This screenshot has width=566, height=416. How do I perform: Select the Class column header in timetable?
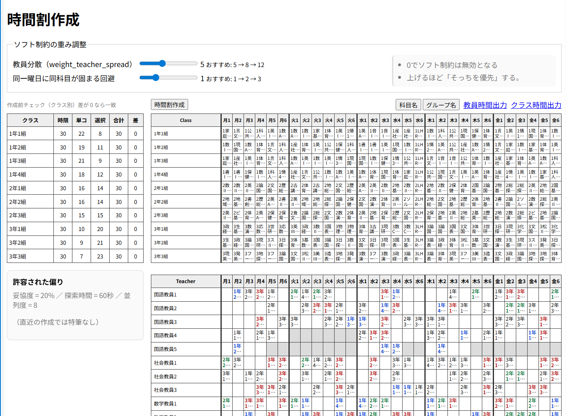(x=186, y=120)
